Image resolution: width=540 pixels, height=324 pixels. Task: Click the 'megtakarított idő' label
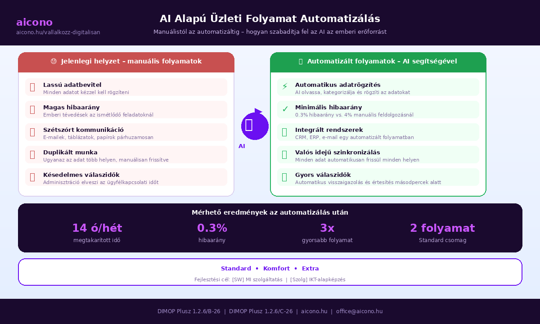[97, 240]
